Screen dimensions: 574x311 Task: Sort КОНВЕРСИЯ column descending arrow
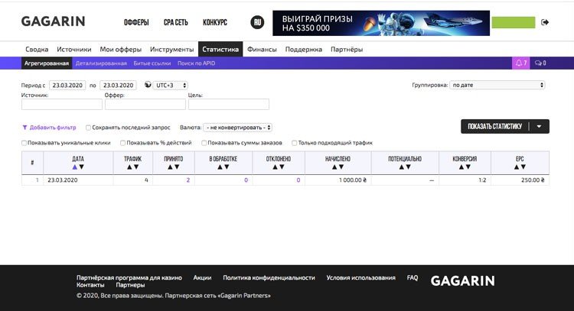point(468,167)
